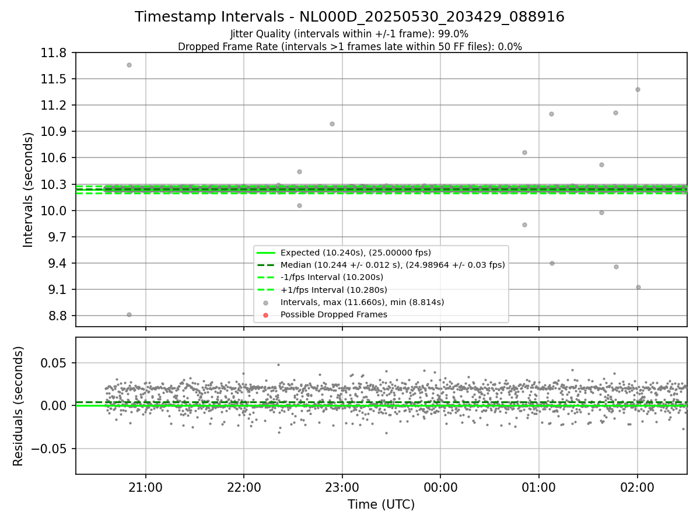Click the outlier point near 9.84 seconds before 01:00

[x=524, y=225]
